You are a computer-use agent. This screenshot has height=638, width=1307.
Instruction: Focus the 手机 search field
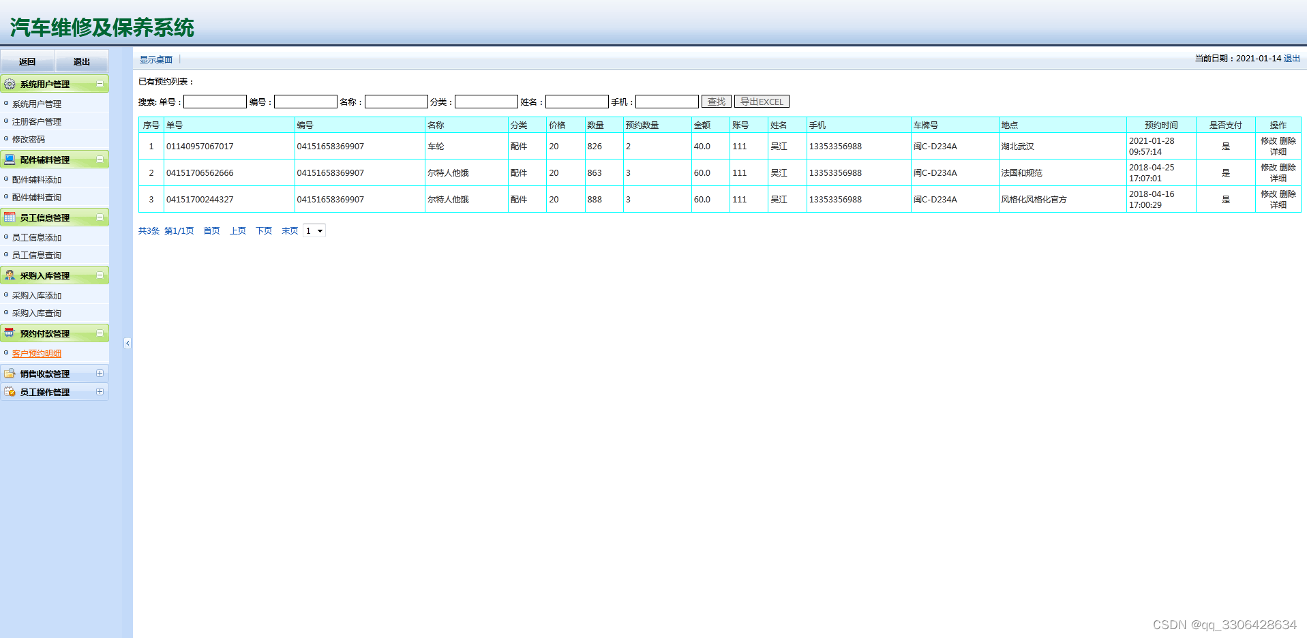[x=667, y=102]
